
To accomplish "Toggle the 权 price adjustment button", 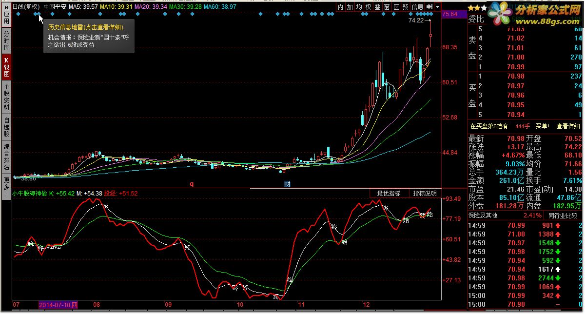I will pos(368,7).
